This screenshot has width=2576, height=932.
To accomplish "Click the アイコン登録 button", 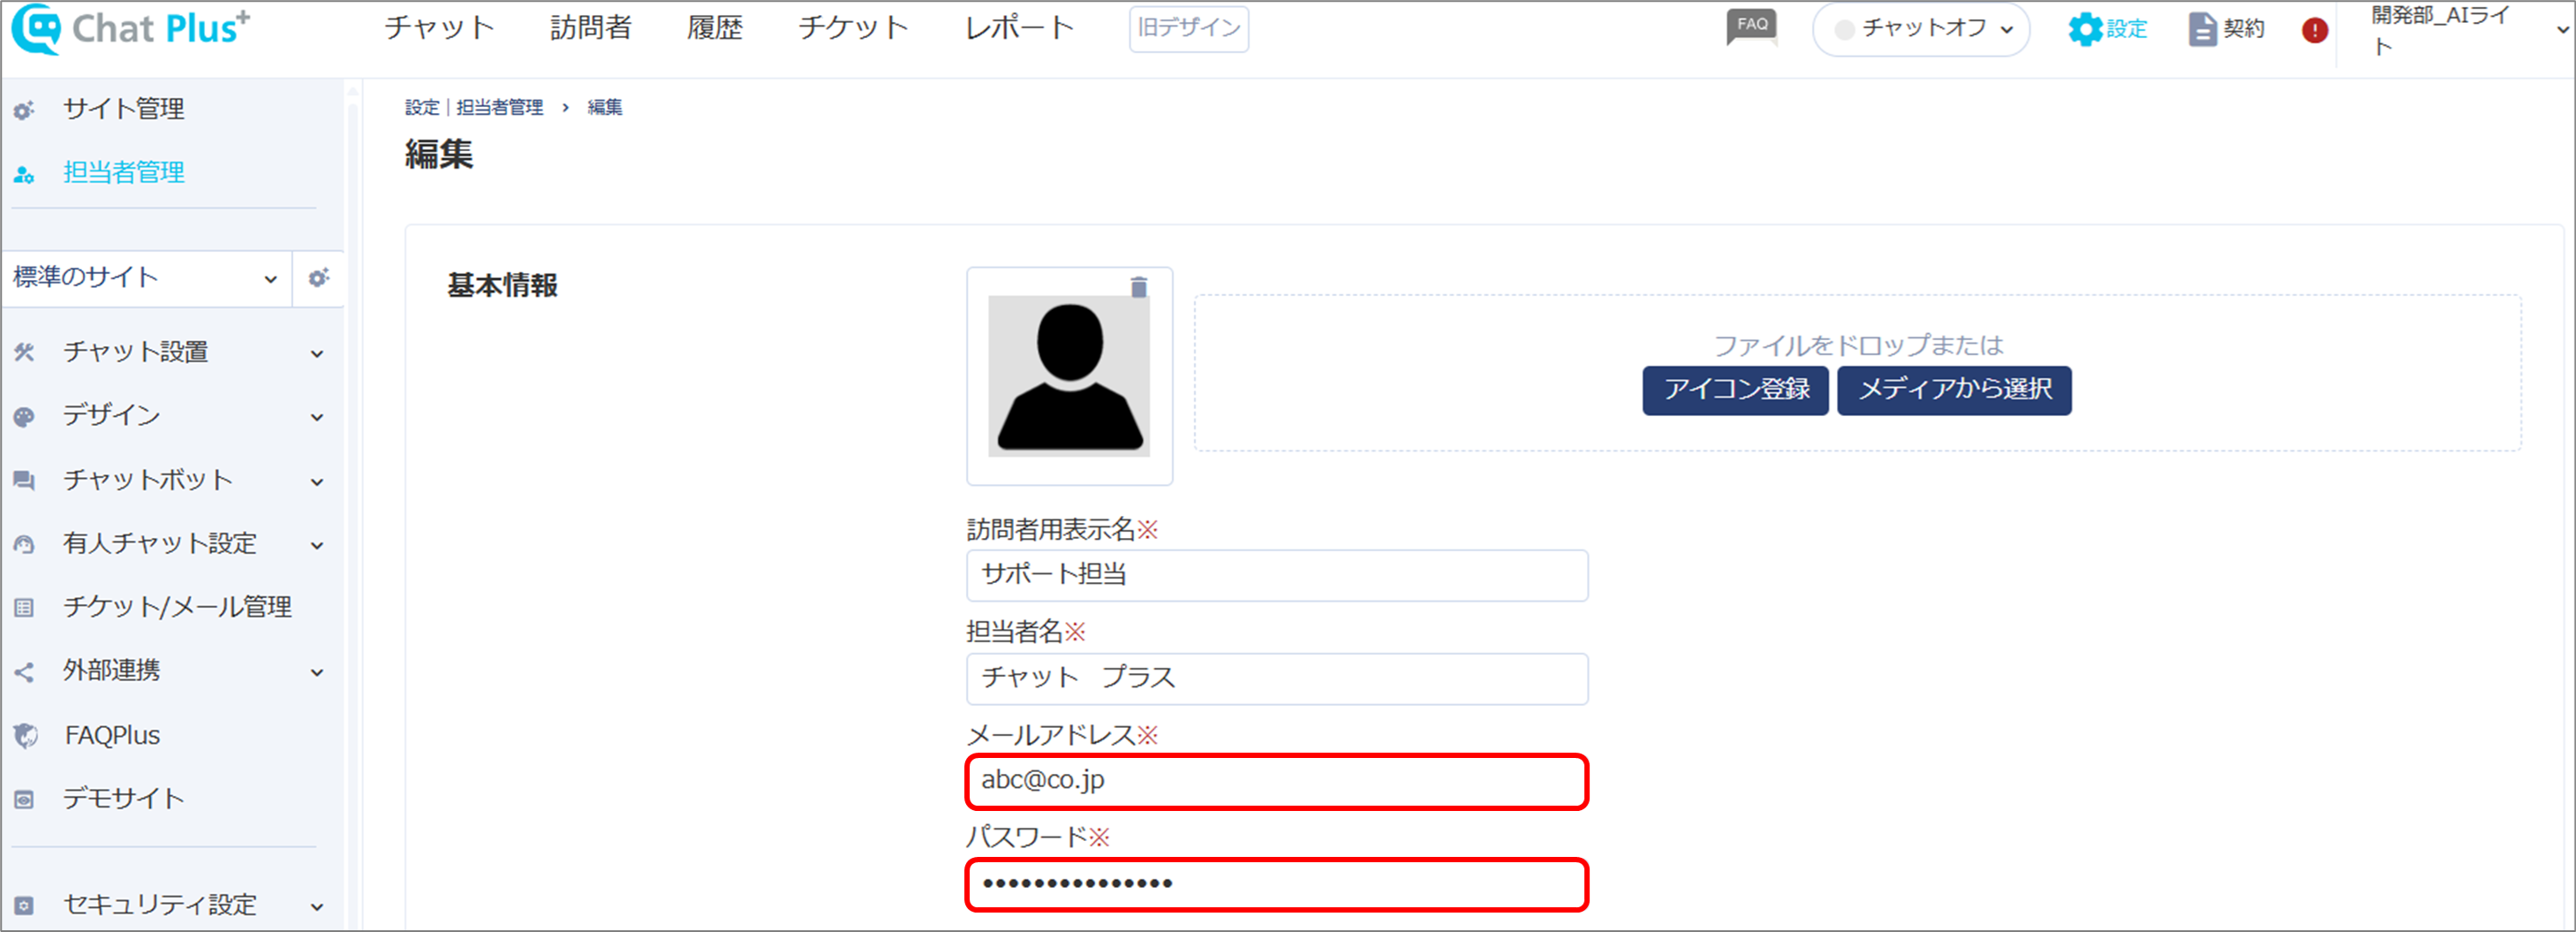I will point(1735,390).
